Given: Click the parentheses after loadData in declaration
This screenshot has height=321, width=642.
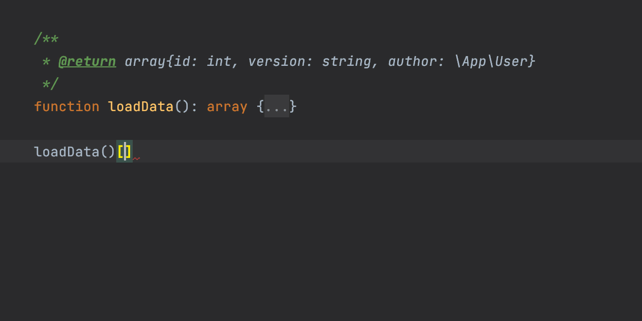Looking at the screenshot, I should point(182,106).
